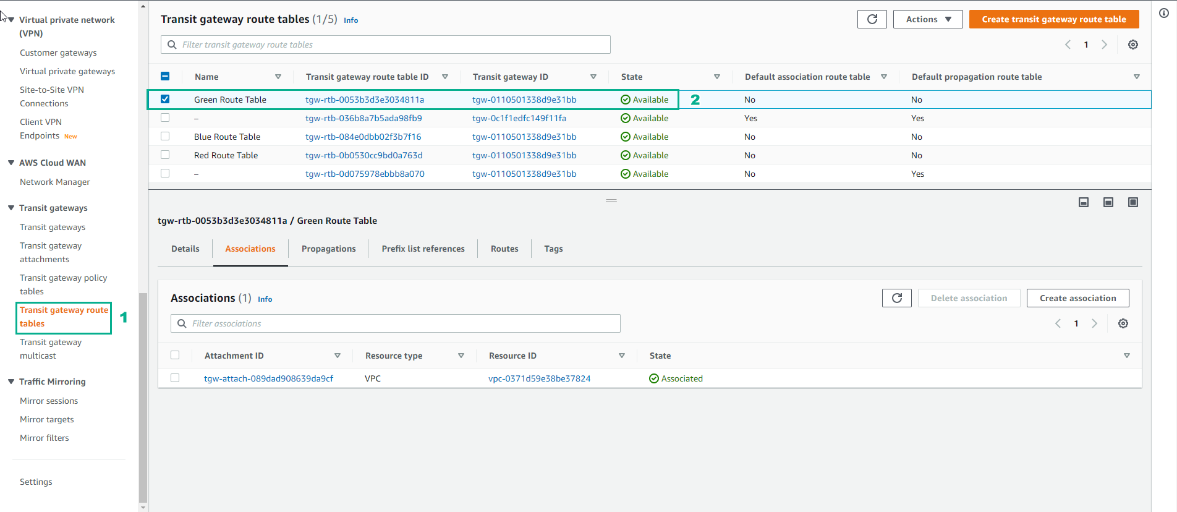1177x512 pixels.
Task: Toggle select-all route tables checkbox
Action: tap(165, 76)
